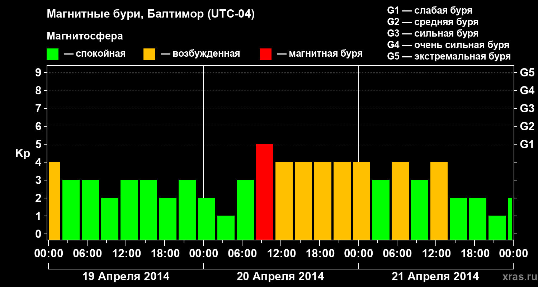Click the 'G2' right-axis label
The width and height of the screenshot is (538, 287).
coord(527,126)
